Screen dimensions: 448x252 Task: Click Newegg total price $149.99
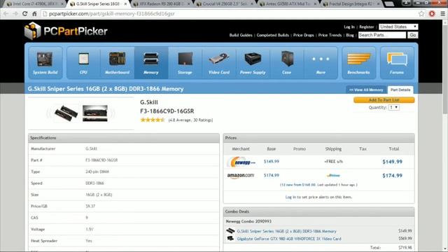[x=392, y=162]
